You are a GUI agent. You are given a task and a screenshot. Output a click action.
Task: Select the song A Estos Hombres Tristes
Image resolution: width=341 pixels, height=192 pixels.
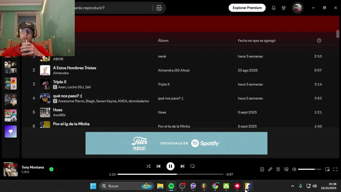tap(75, 68)
